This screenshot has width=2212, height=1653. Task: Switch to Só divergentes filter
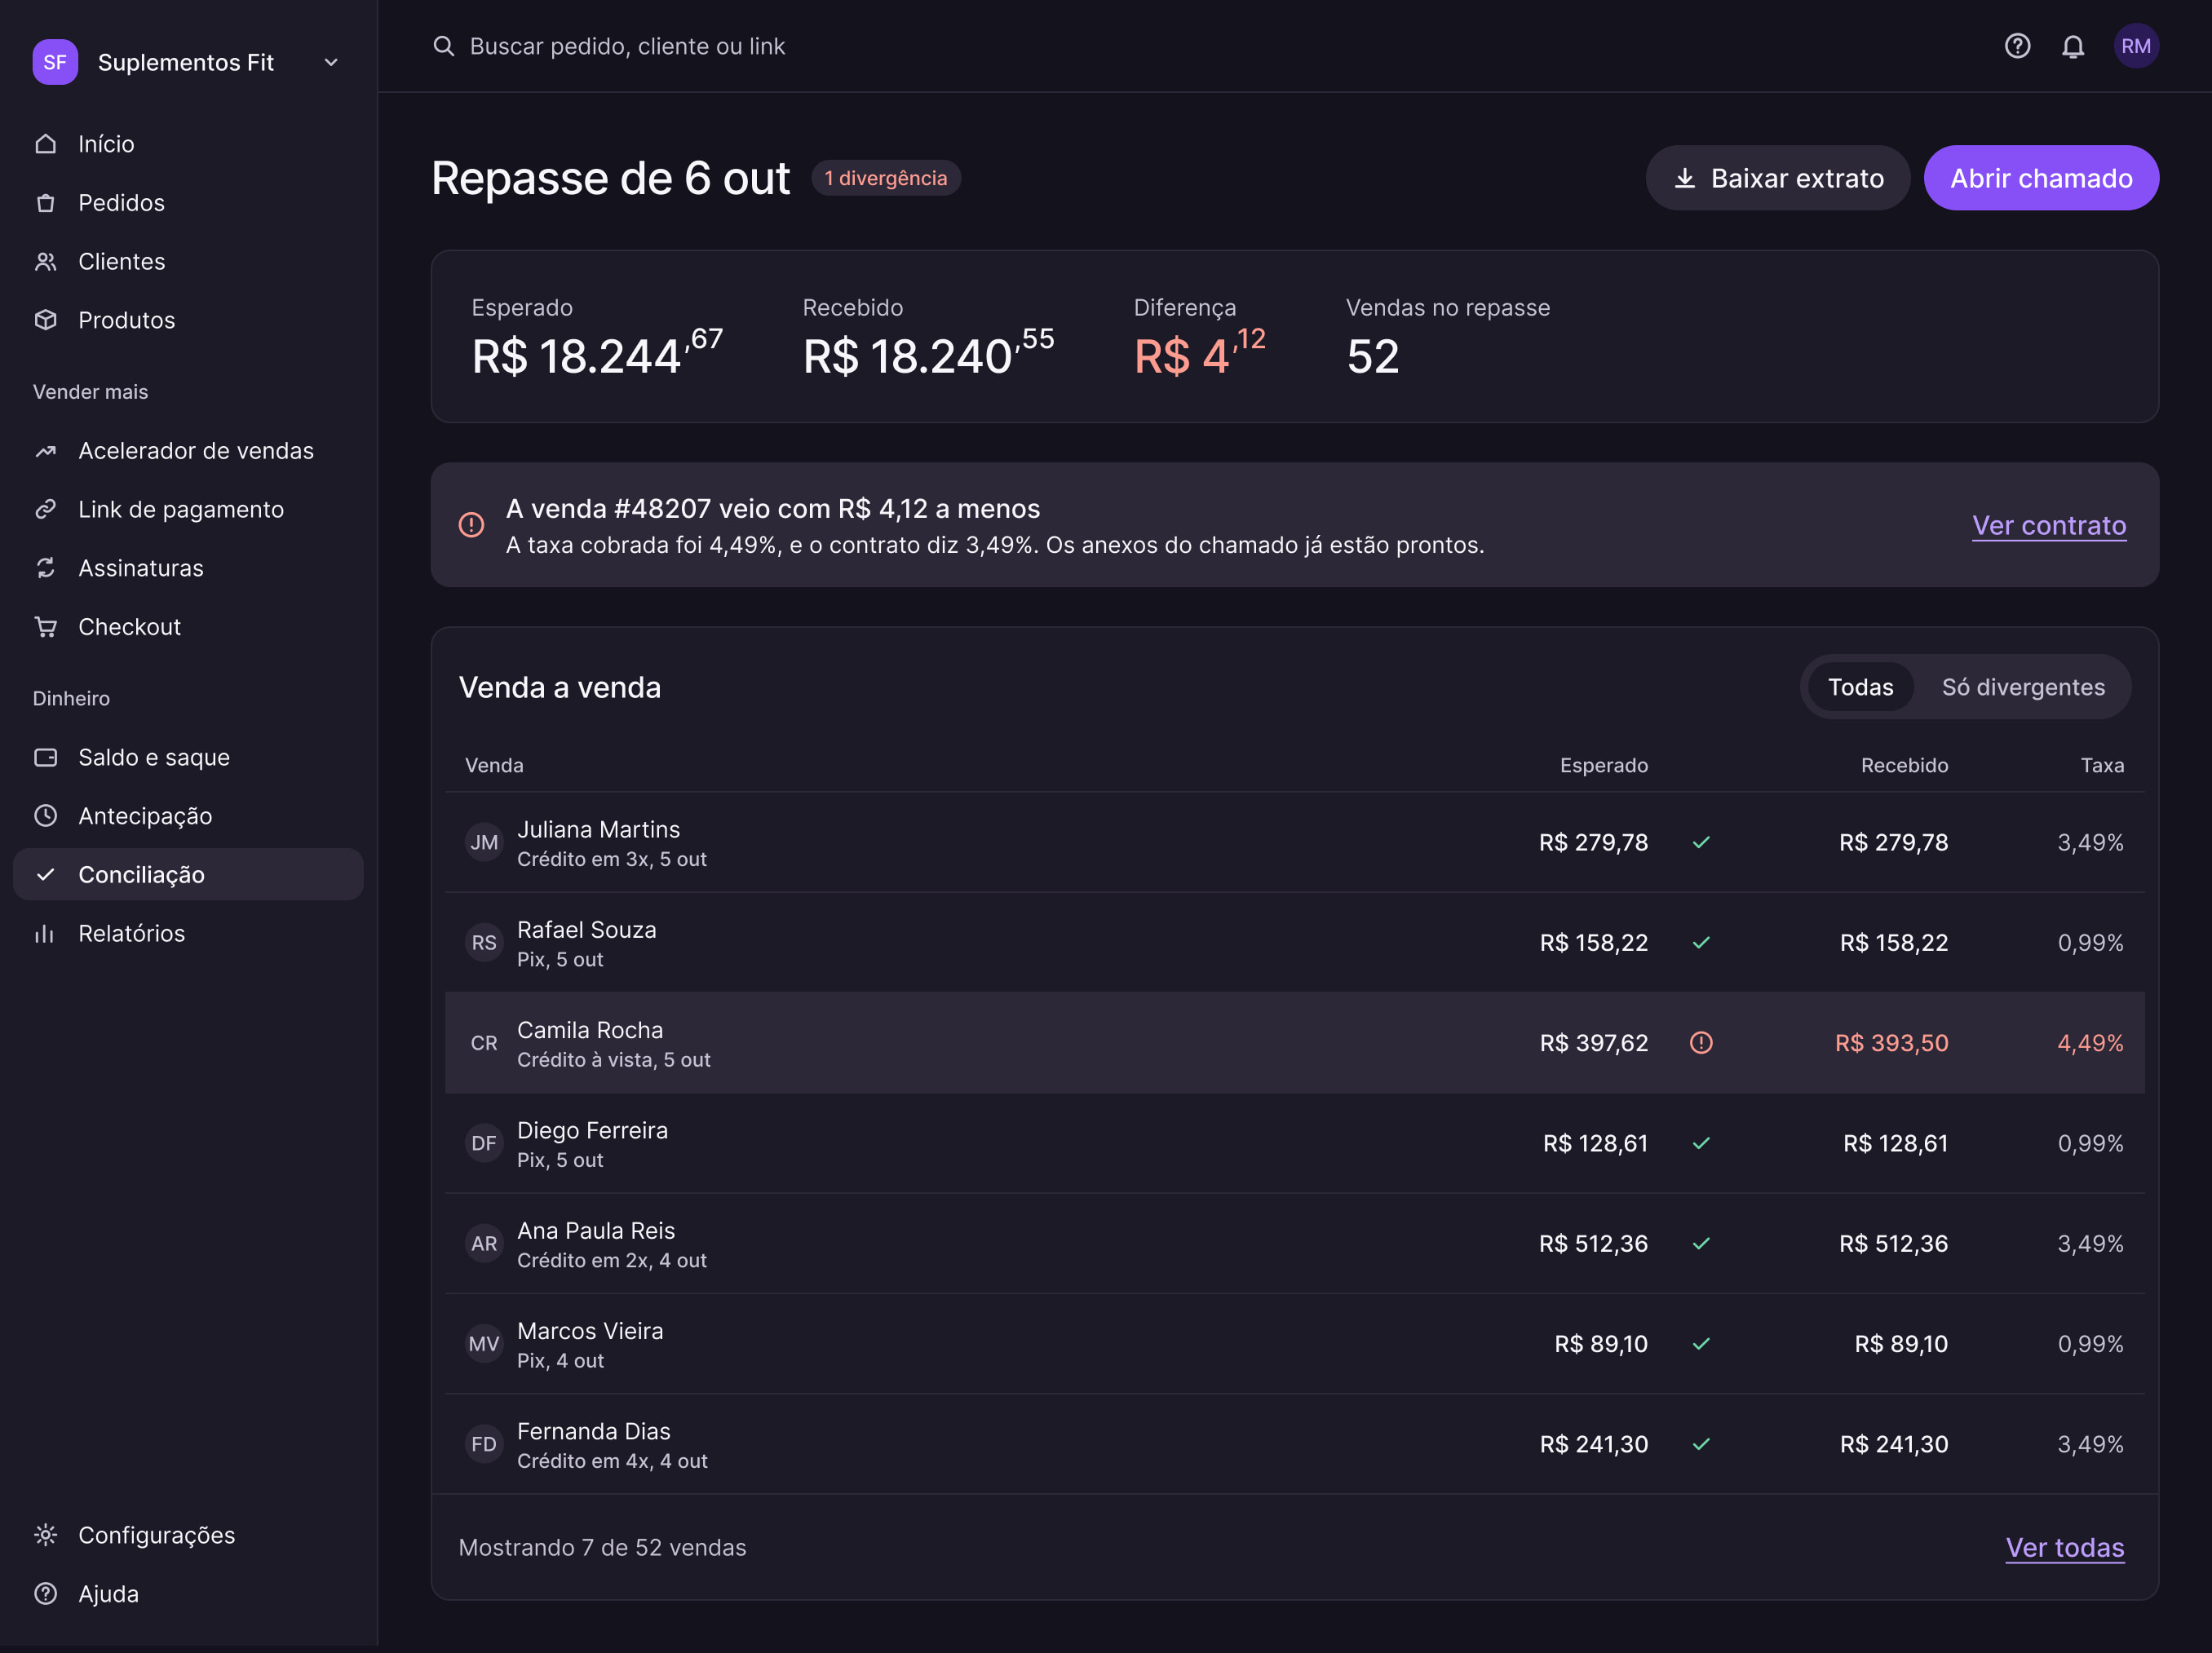(x=2023, y=687)
